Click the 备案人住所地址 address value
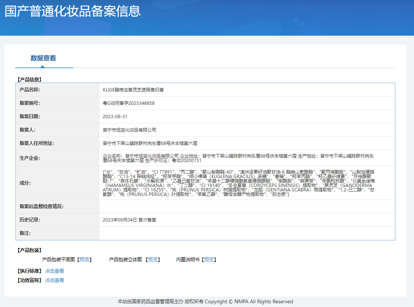Viewport: 414px width, 307px height. [150, 143]
